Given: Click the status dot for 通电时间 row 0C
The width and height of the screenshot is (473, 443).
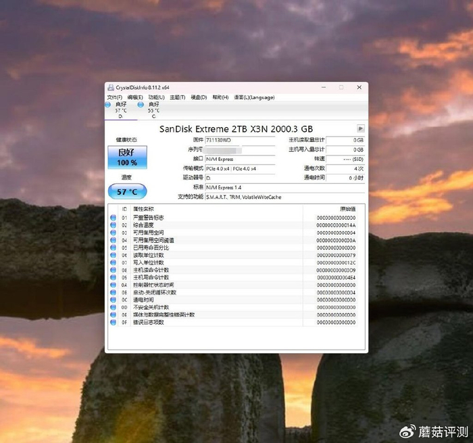Looking at the screenshot, I should (113, 300).
